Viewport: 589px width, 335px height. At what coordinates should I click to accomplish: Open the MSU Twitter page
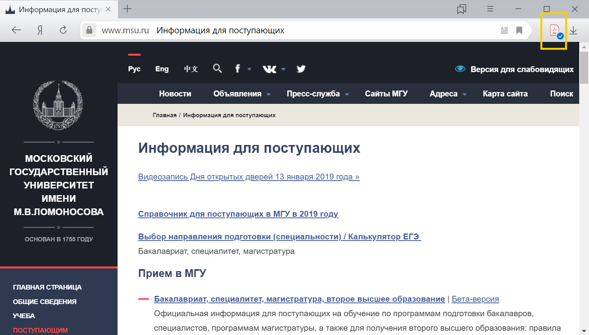click(x=301, y=69)
